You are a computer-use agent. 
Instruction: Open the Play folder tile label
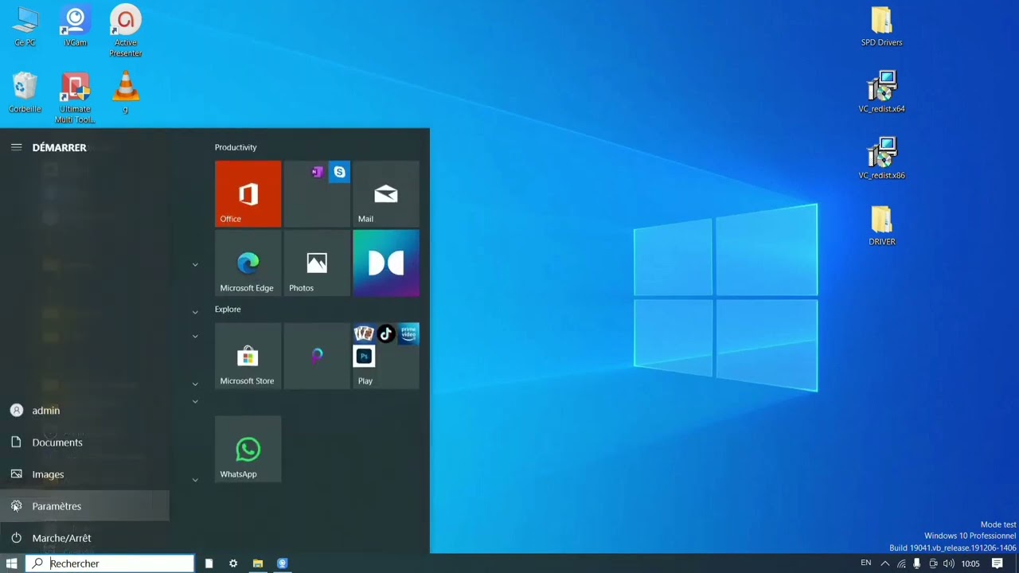(x=365, y=381)
